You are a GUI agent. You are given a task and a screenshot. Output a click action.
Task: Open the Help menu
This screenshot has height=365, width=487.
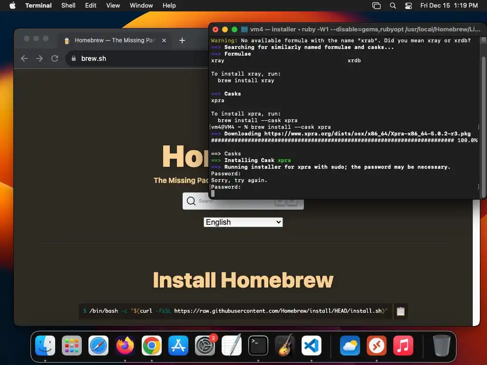pos(169,6)
